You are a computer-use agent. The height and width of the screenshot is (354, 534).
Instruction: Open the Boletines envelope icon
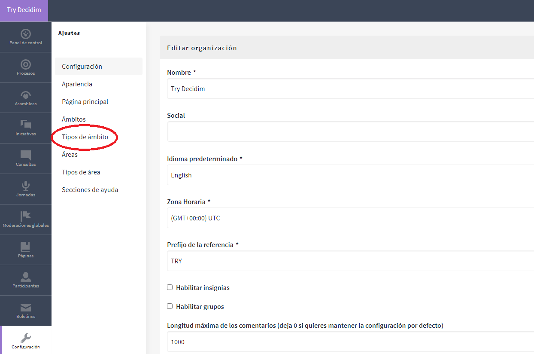point(26,308)
